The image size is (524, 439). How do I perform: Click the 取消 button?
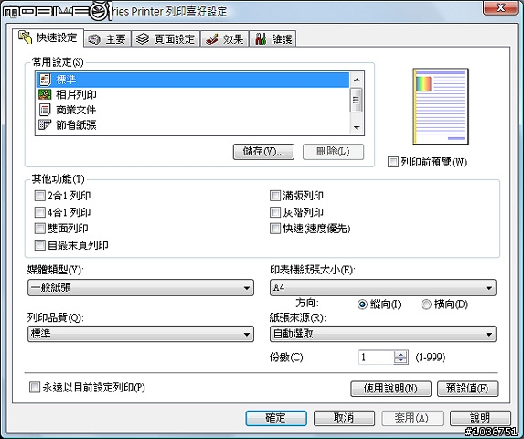pos(344,418)
